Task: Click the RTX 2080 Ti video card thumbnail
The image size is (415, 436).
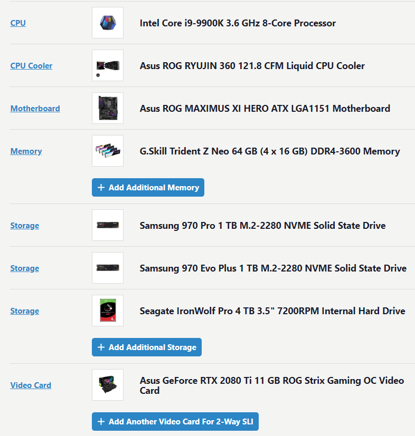Action: (x=108, y=385)
